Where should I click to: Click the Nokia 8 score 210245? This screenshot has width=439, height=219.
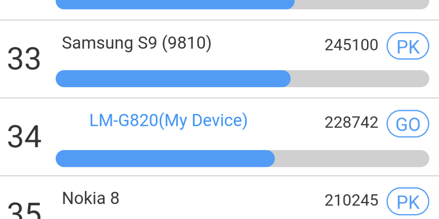pos(351,201)
